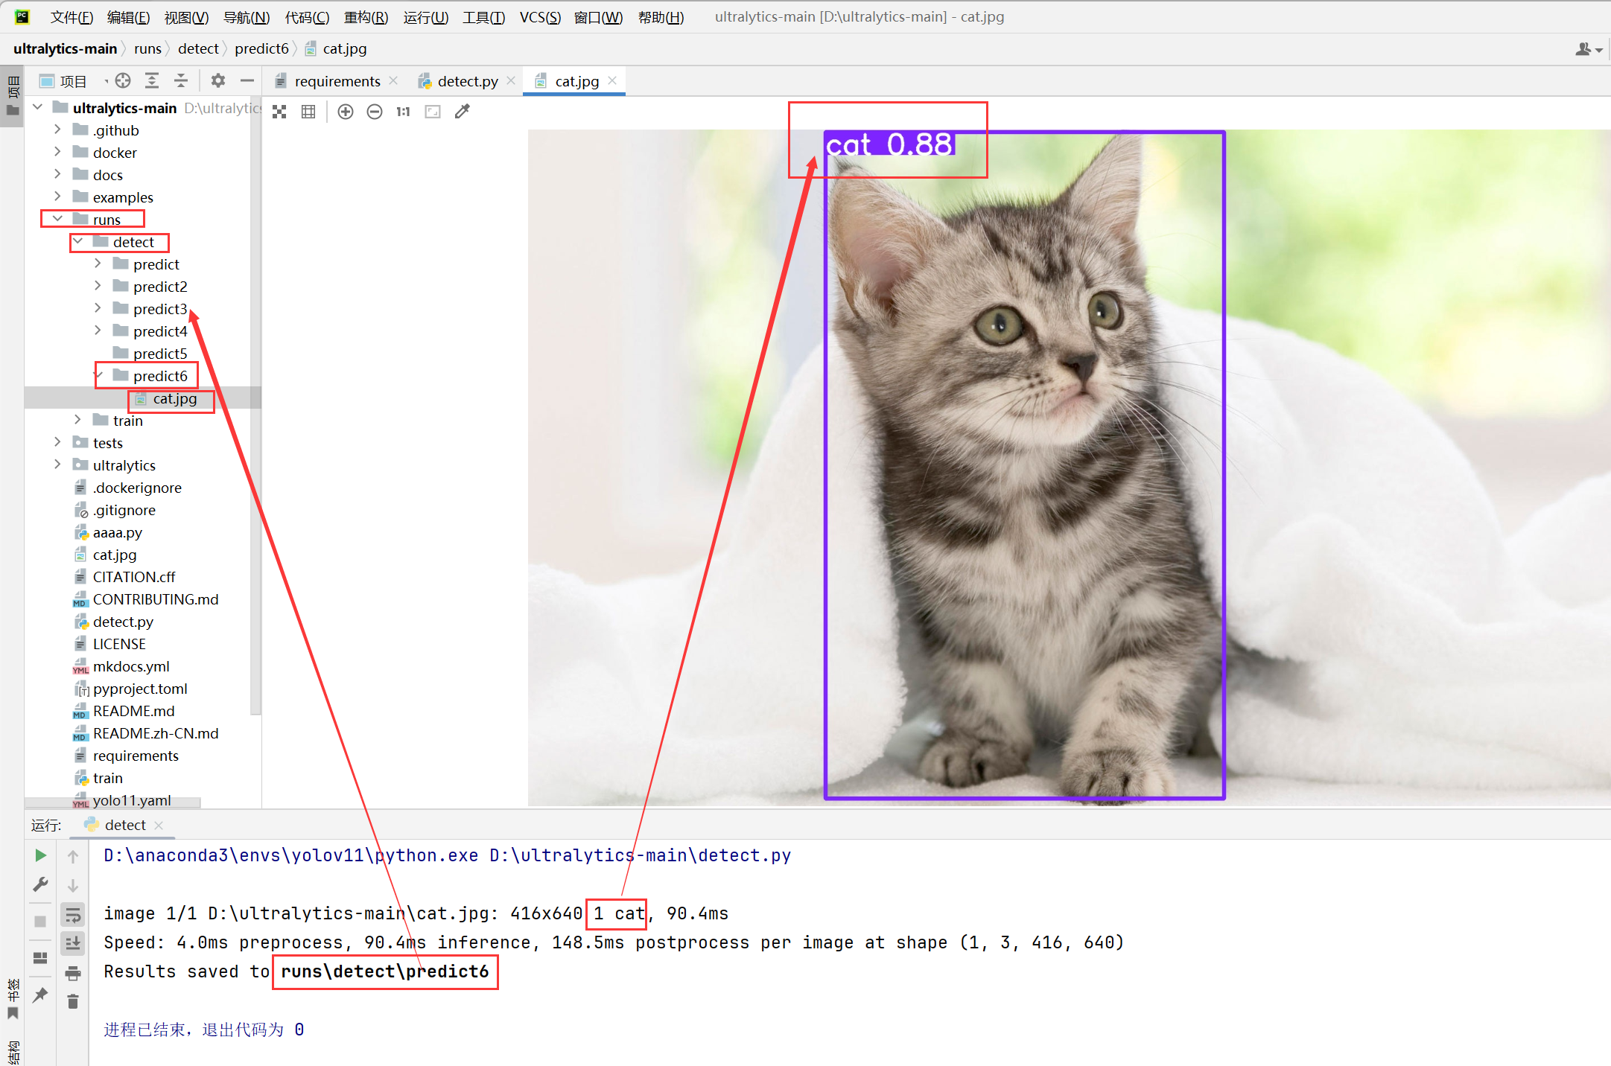Open Project panel settings gear
The height and width of the screenshot is (1066, 1611).
(217, 80)
